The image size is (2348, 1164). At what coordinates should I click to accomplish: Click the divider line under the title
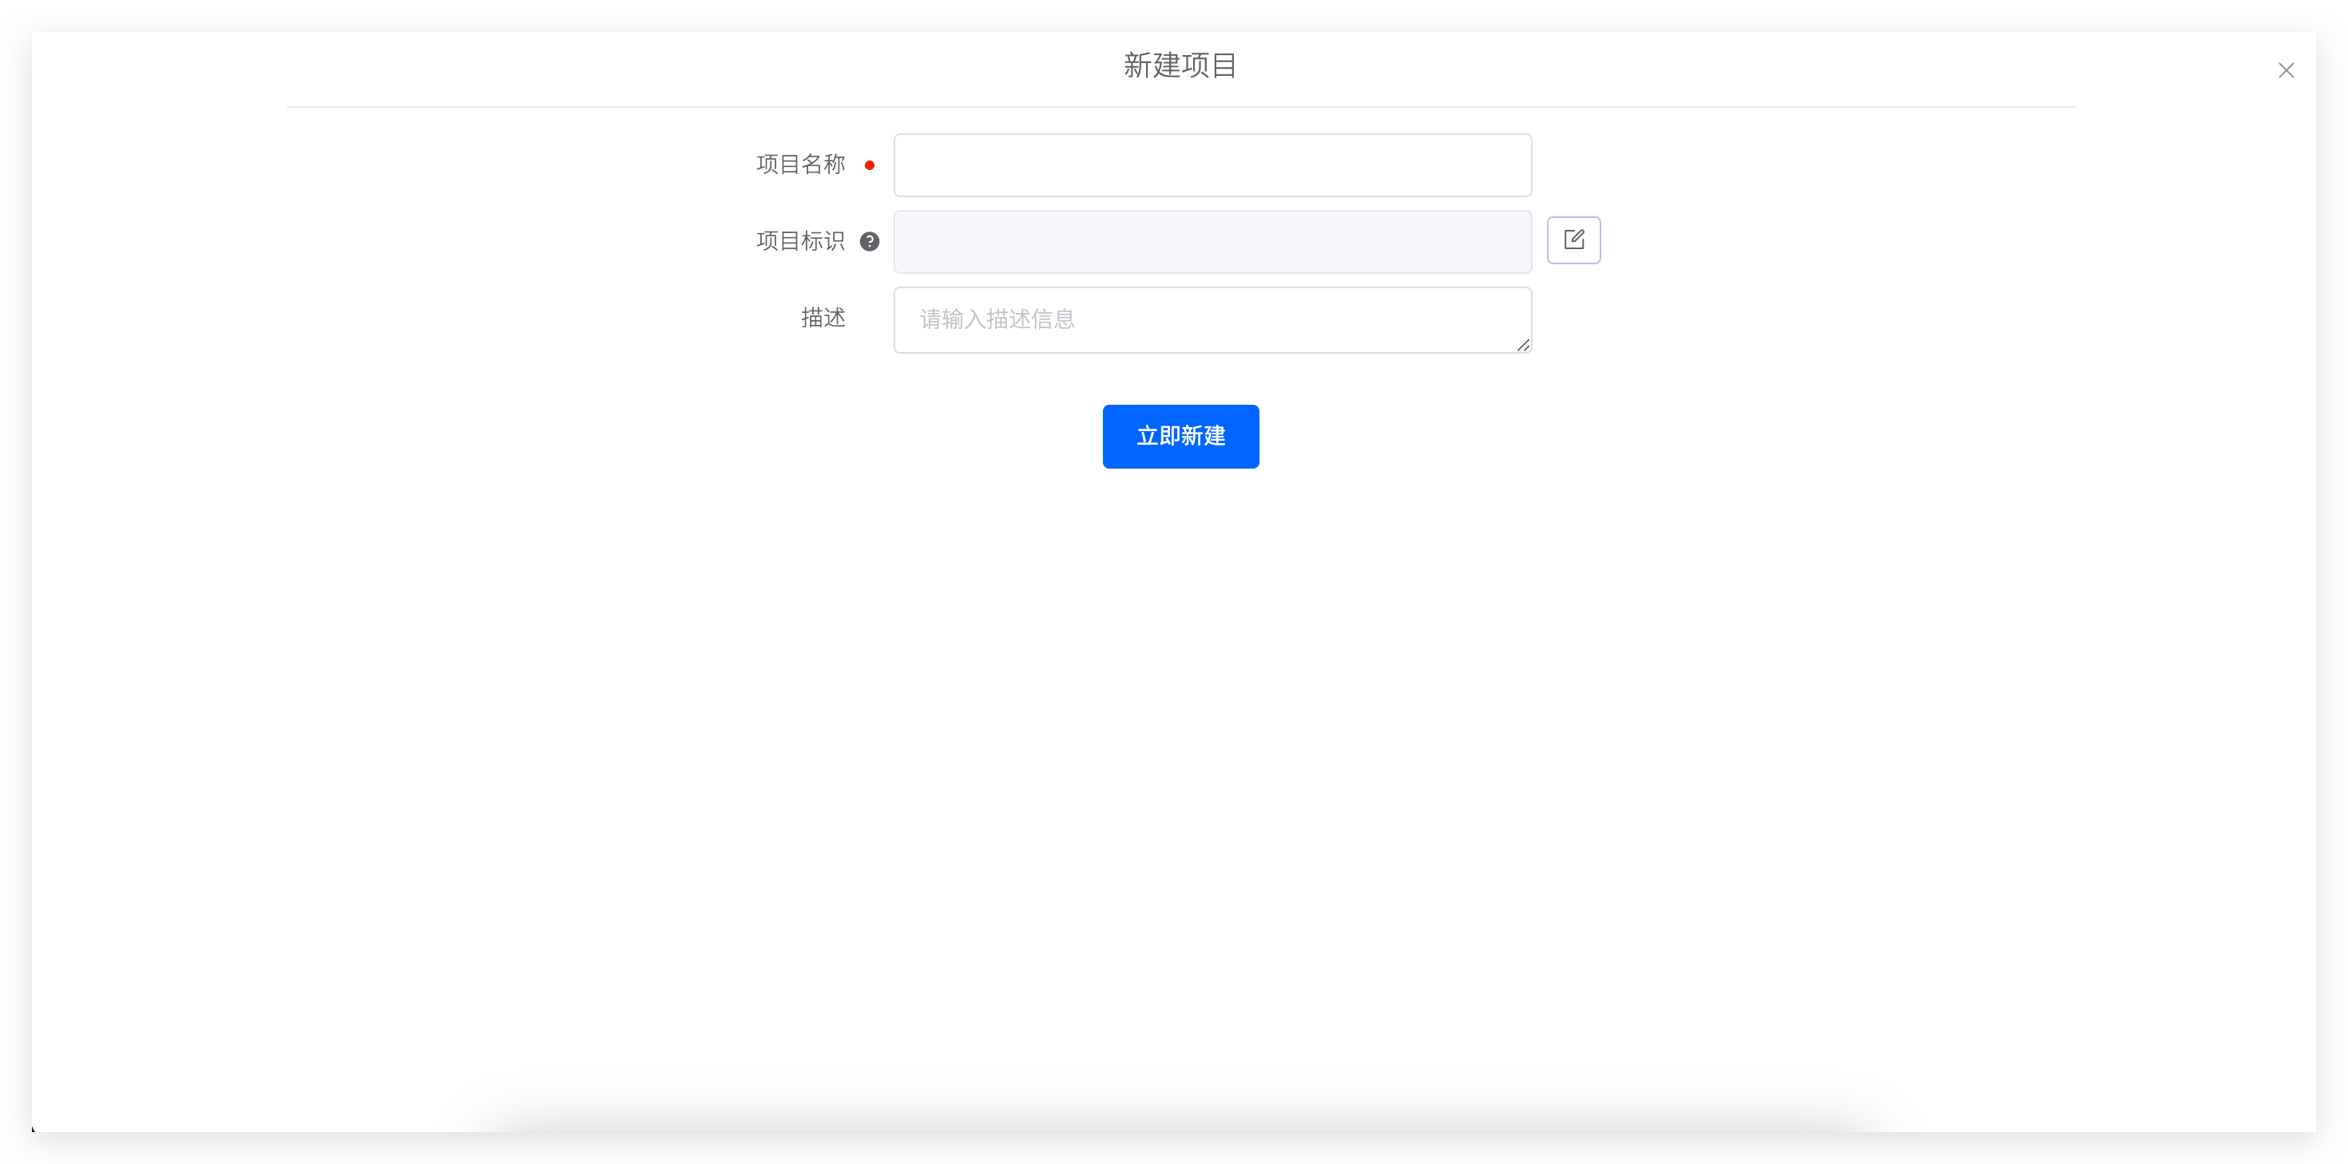[x=1180, y=107]
